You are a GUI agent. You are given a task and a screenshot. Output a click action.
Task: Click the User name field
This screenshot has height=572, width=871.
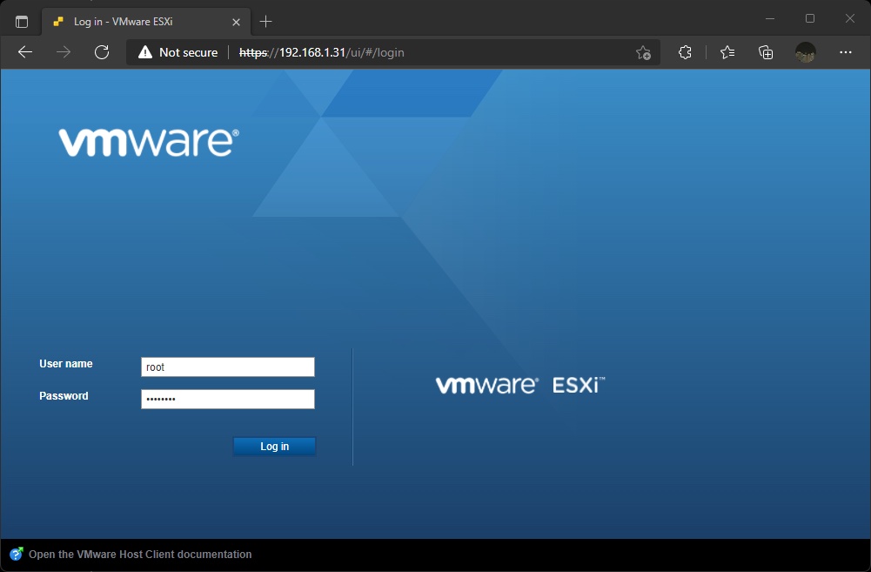[228, 367]
